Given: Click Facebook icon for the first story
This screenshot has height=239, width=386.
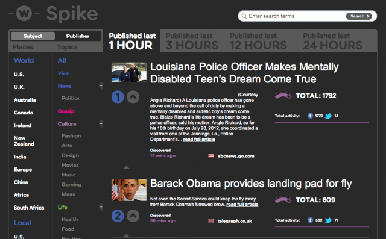Looking at the screenshot, I should pos(310,116).
